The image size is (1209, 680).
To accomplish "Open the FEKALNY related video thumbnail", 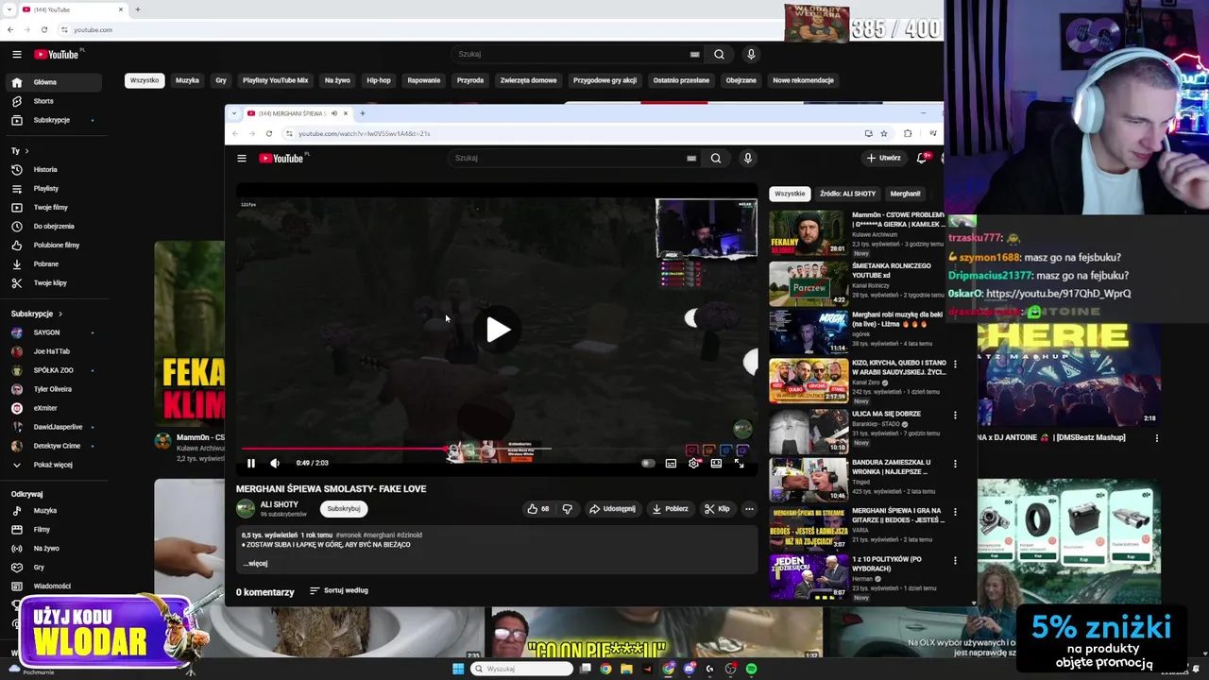I will [809, 233].
